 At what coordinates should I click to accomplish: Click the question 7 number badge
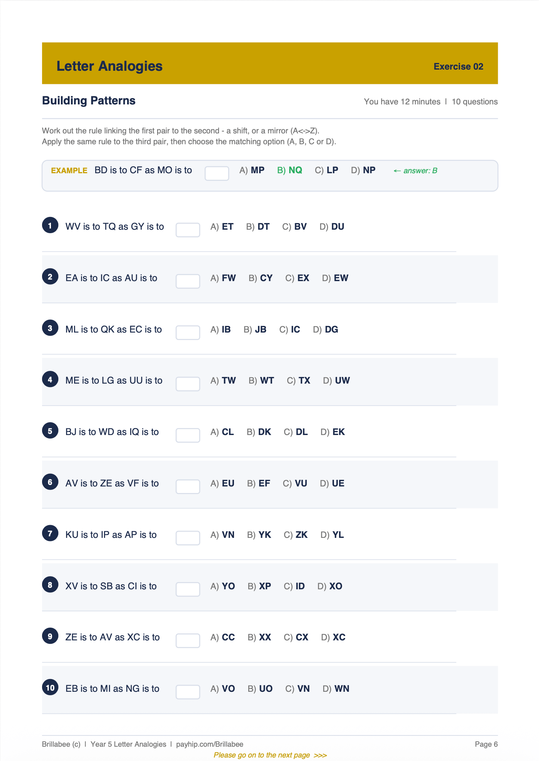click(x=50, y=534)
